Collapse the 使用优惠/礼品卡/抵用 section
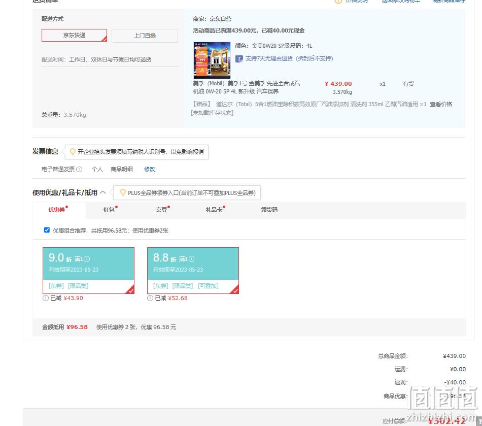The width and height of the screenshot is (482, 426). [103, 192]
